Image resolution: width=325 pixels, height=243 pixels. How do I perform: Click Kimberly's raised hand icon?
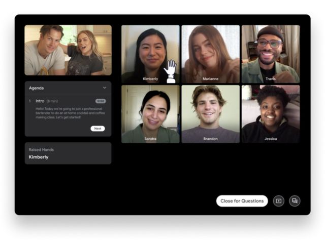[171, 70]
